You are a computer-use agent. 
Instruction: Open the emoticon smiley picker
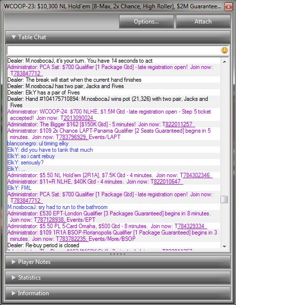point(224,50)
